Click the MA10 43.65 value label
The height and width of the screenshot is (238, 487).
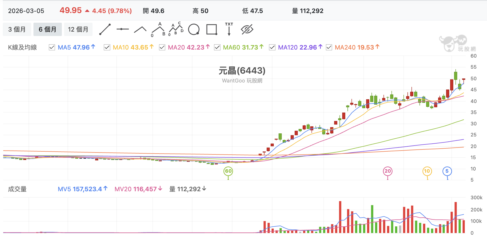tap(133, 47)
